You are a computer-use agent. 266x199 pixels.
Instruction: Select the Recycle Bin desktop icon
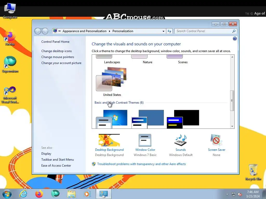pos(253,172)
